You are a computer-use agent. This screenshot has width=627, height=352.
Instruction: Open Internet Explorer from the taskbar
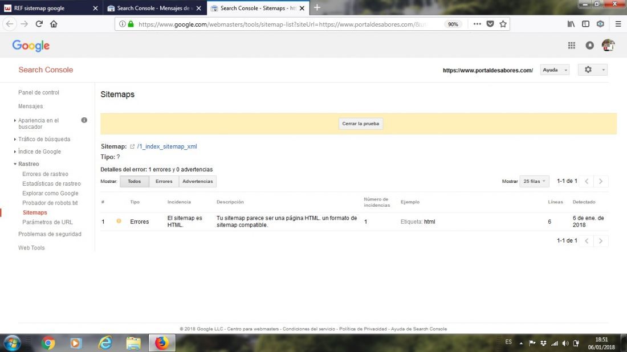105,343
